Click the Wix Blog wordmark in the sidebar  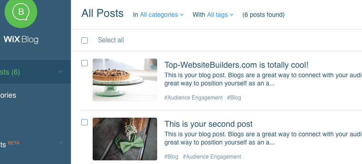pos(21,40)
